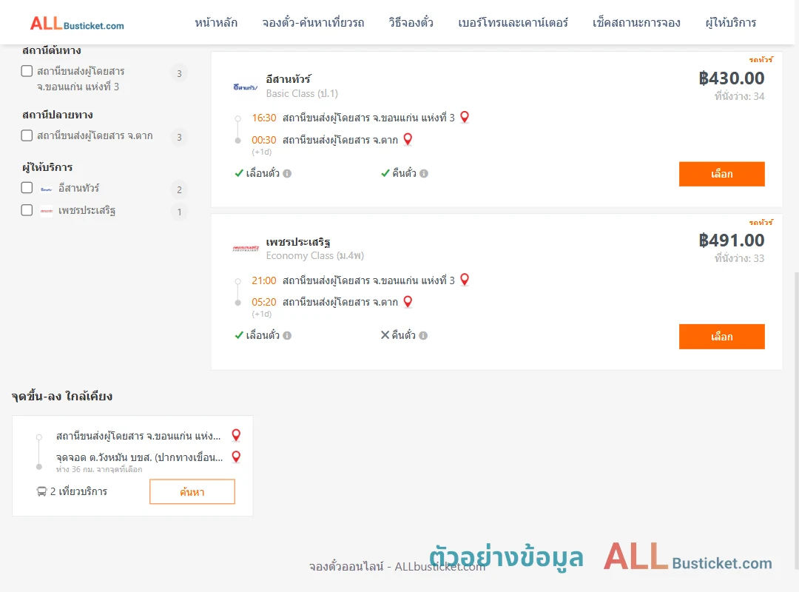The width and height of the screenshot is (799, 592).
Task: Click the 21:00 departure time
Action: (x=264, y=280)
